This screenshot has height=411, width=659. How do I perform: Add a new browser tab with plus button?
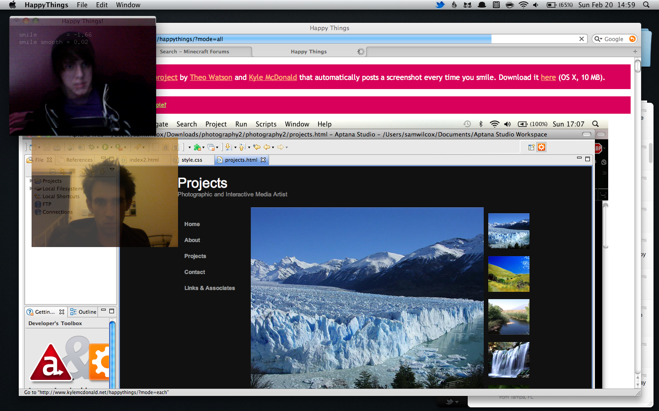[x=635, y=52]
